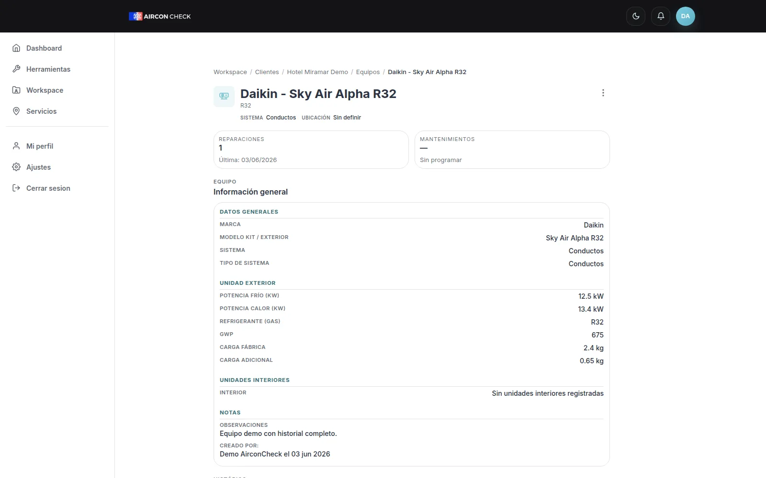Click the Ajustes gear icon
This screenshot has width=766, height=478.
point(16,167)
